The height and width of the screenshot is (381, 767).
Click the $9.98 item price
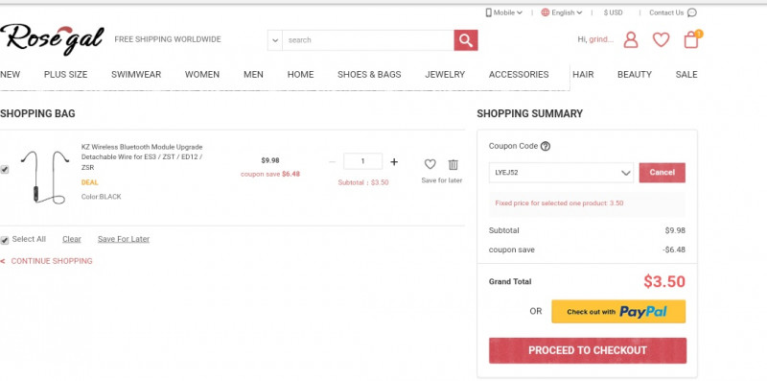(x=270, y=160)
